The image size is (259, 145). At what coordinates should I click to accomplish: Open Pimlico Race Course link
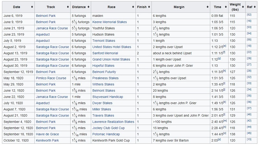[x=51, y=78]
